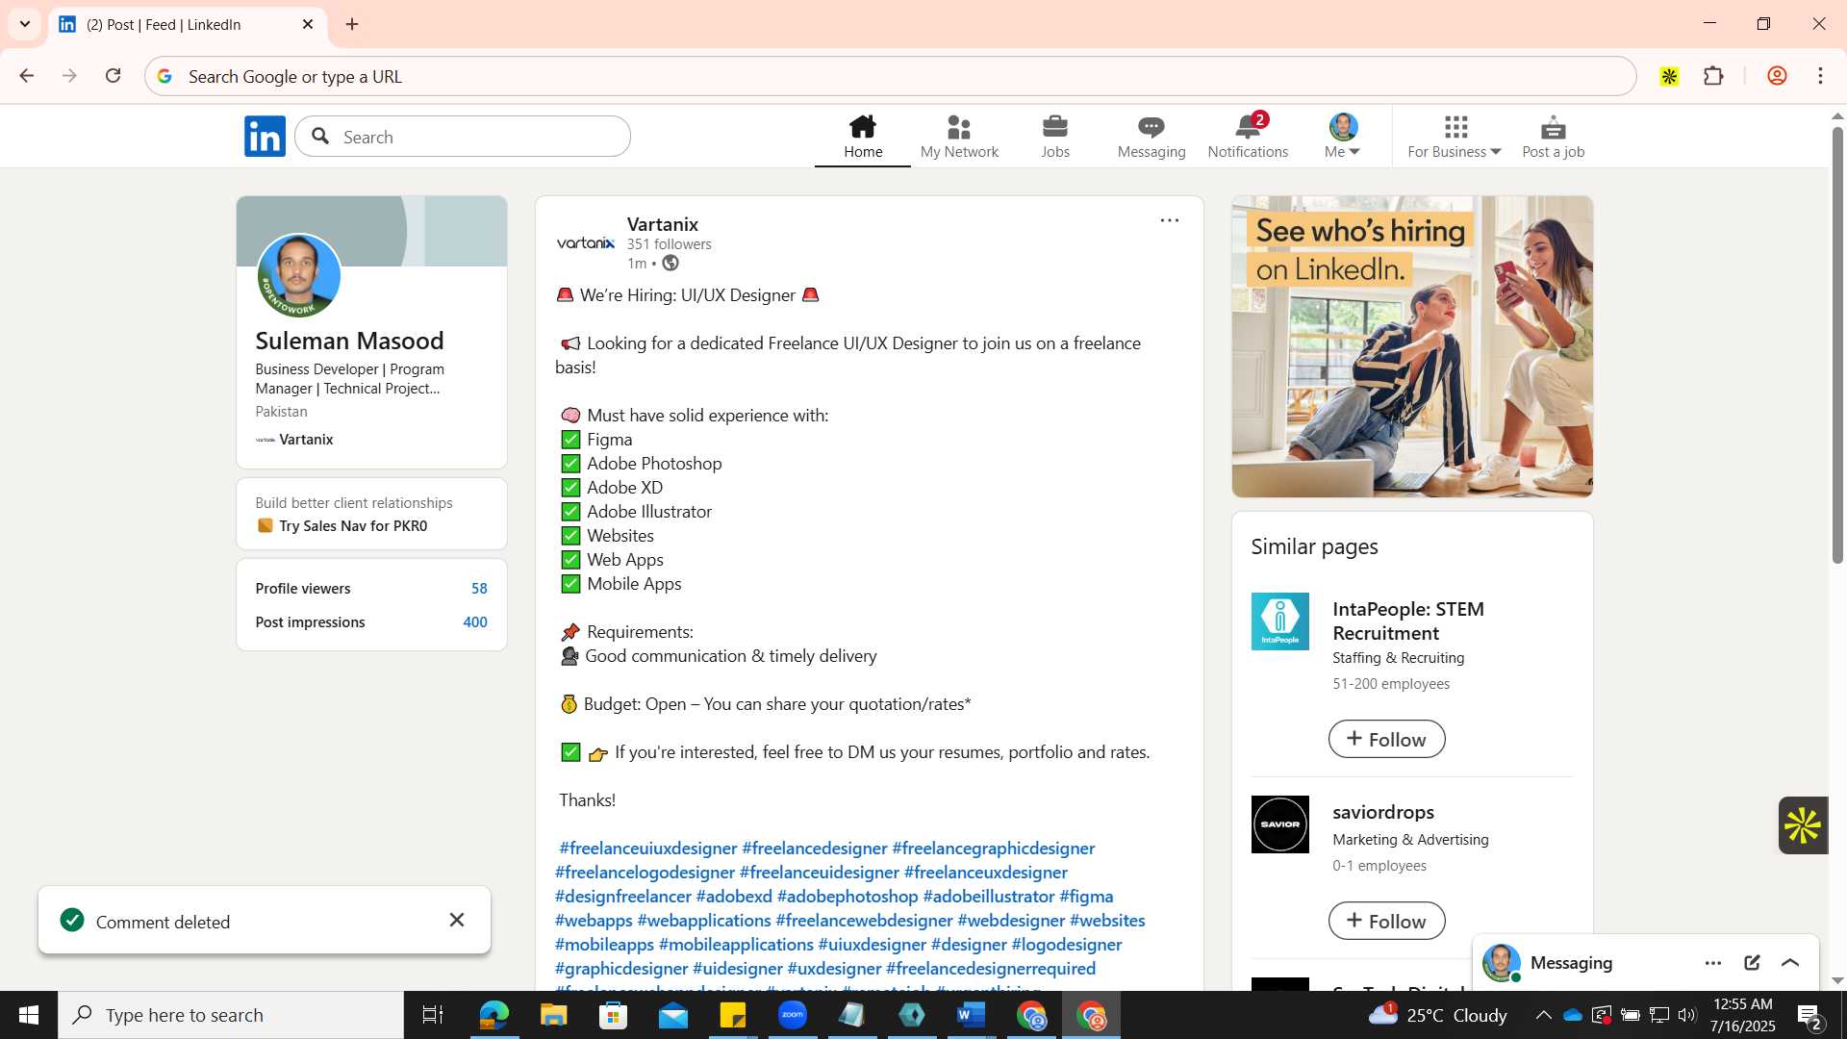This screenshot has height=1039, width=1847.
Task: Follow IntaPeople: STEM Recruitment
Action: pos(1386,739)
